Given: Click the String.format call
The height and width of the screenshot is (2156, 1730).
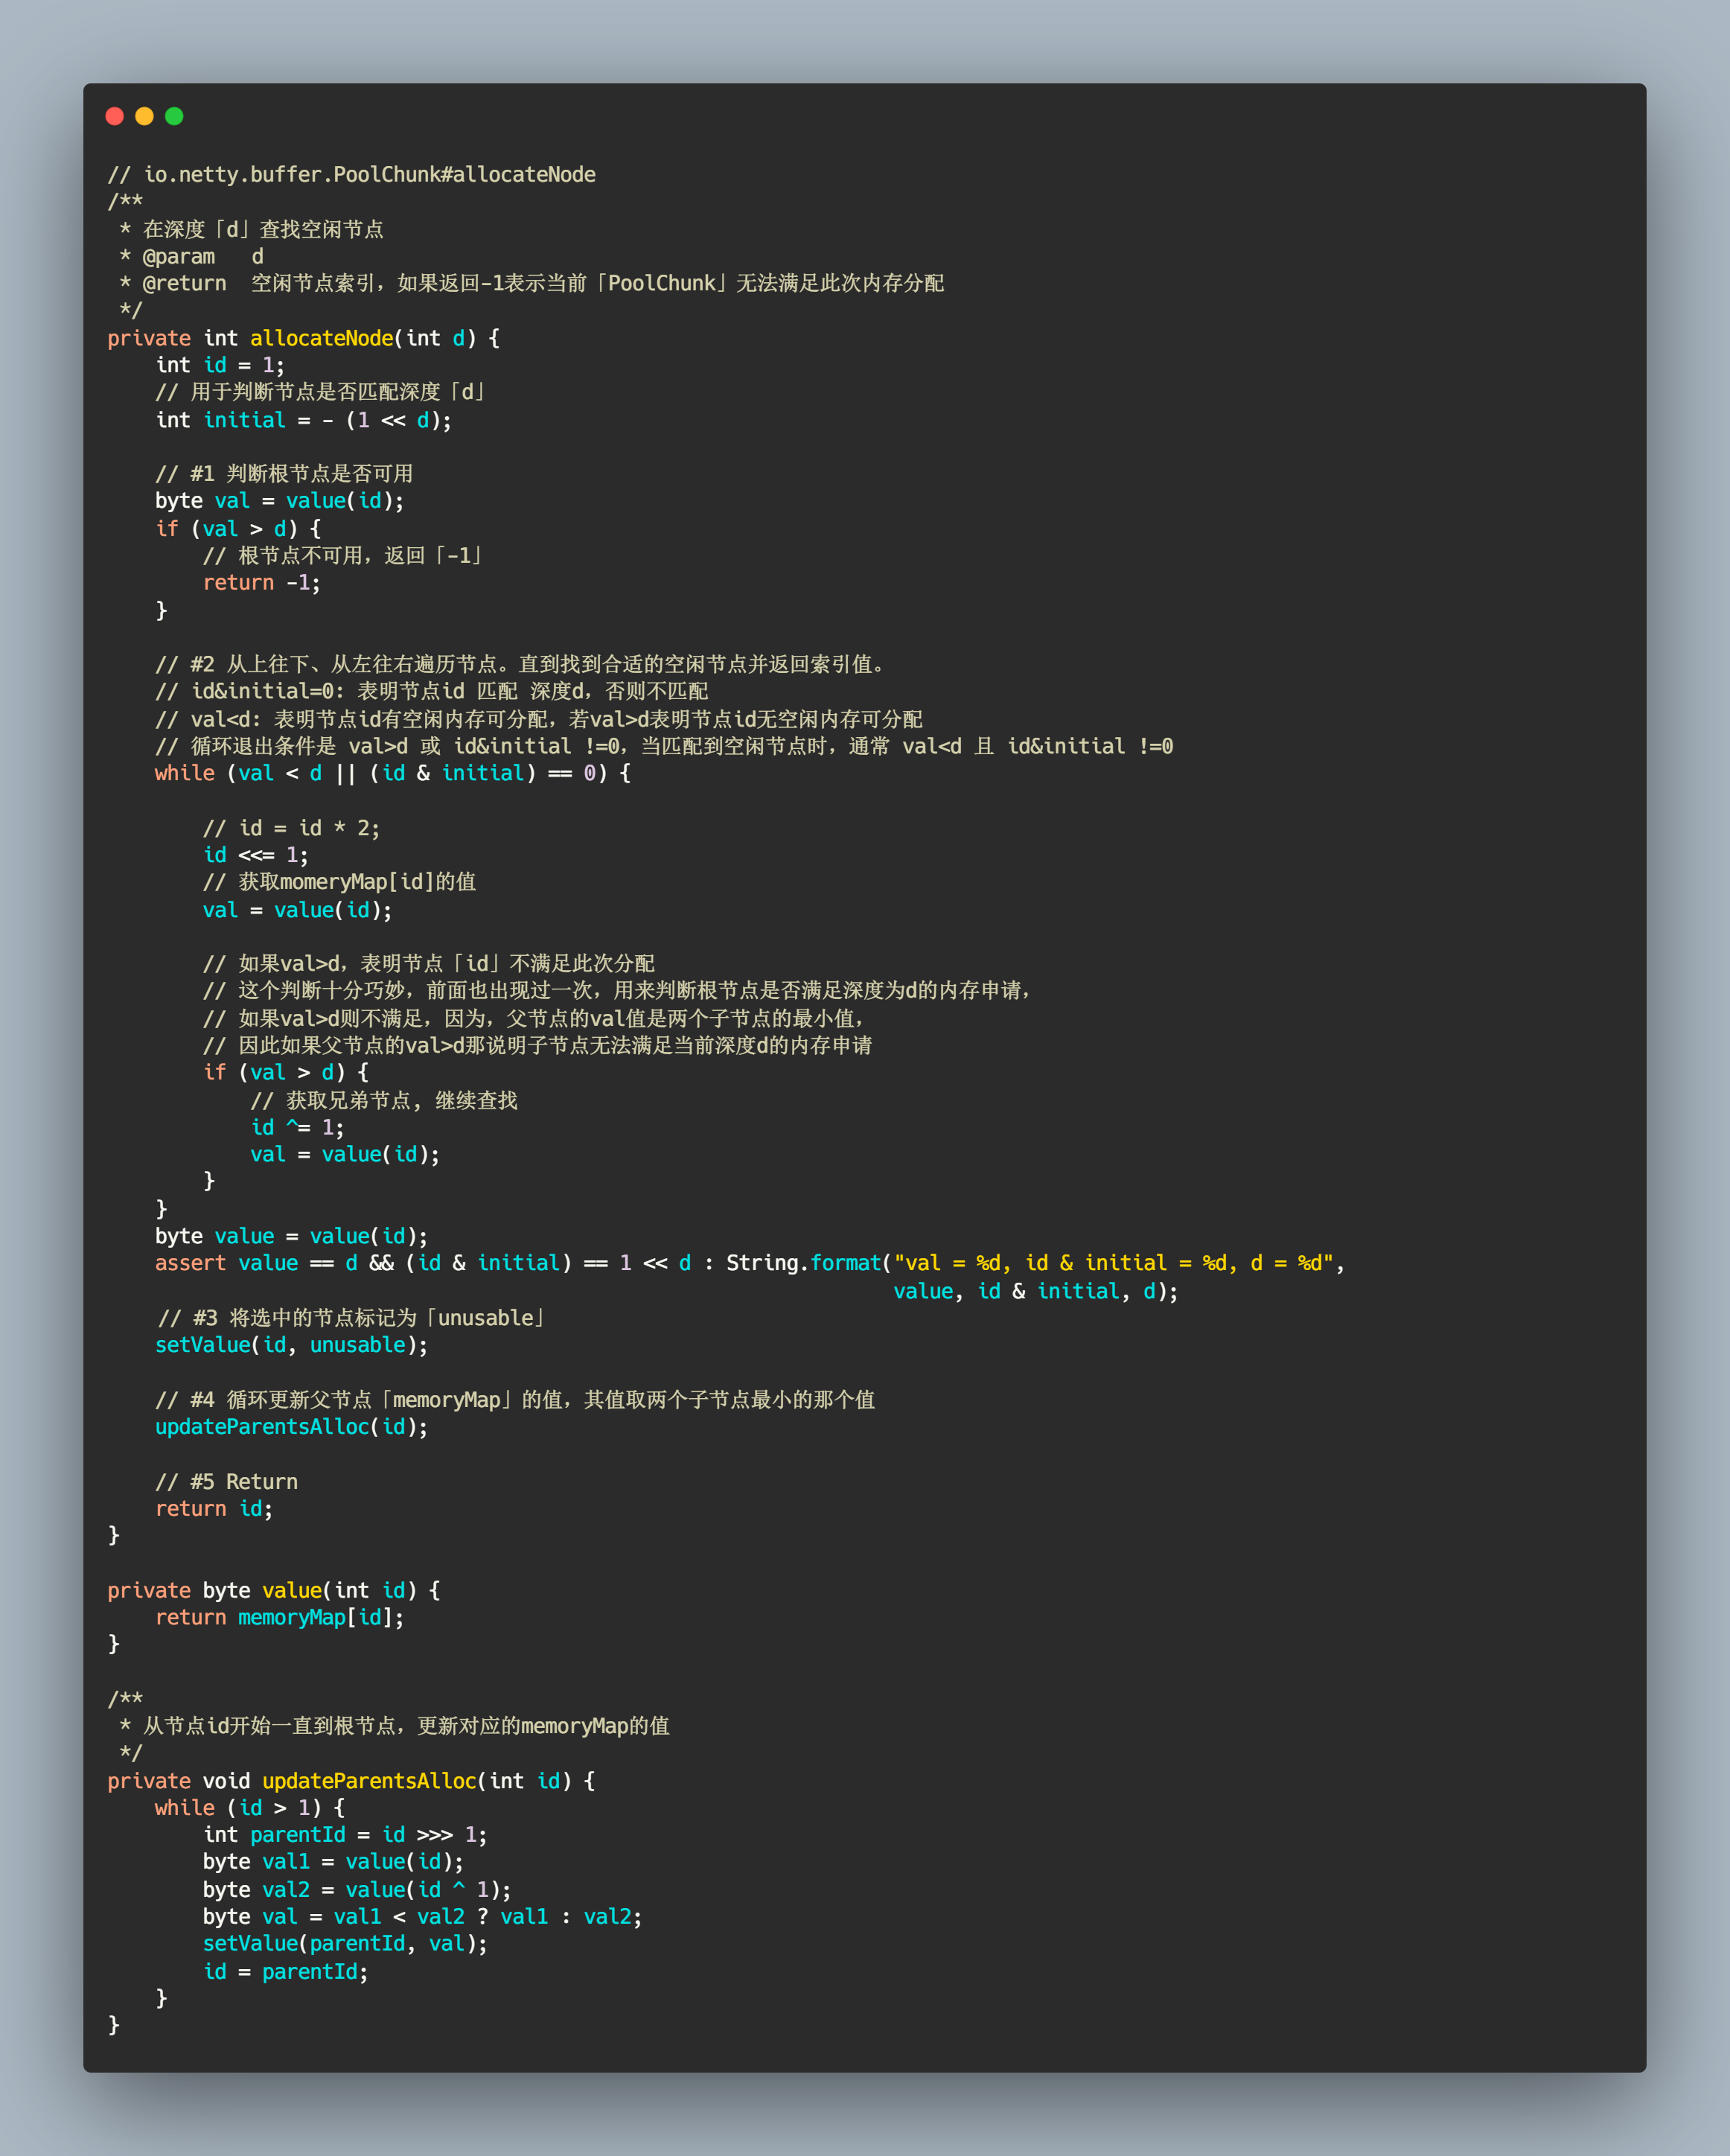Looking at the screenshot, I should point(803,1263).
